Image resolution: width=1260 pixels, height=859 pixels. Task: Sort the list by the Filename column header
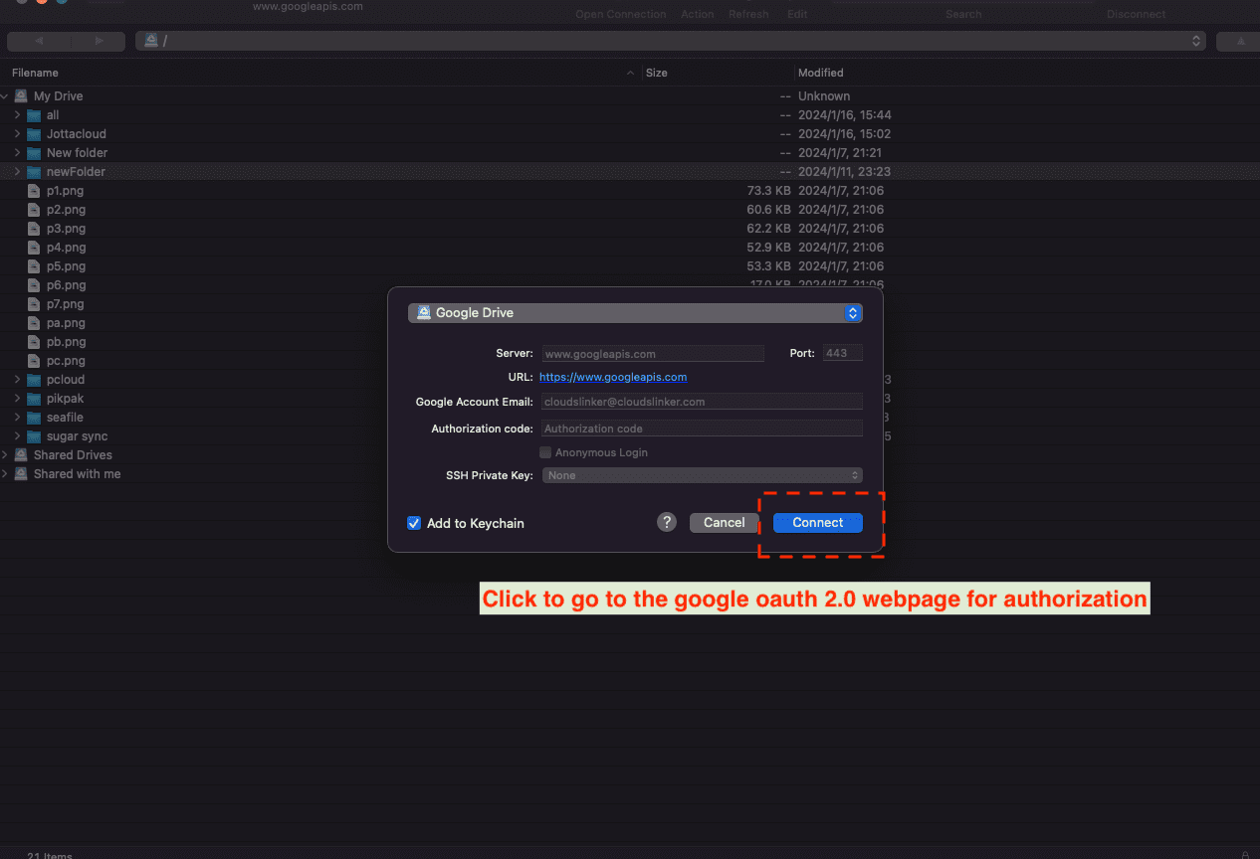click(x=35, y=73)
